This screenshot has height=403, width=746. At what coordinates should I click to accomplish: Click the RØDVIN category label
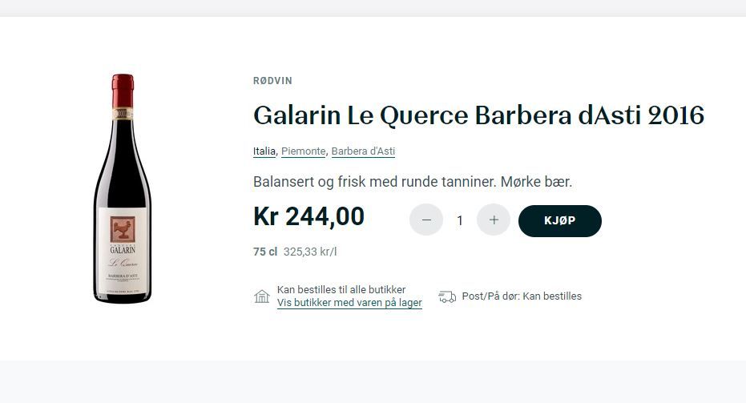272,81
